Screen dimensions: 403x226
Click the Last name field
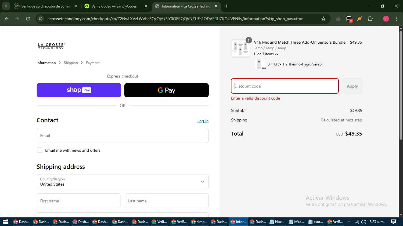coord(167,201)
